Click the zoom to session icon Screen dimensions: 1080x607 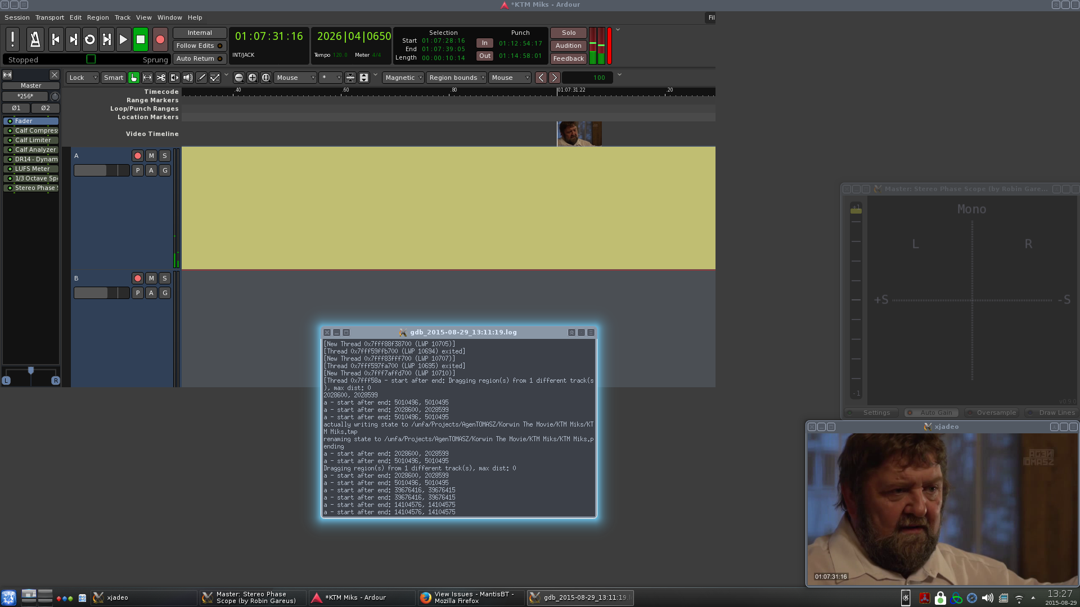(266, 78)
